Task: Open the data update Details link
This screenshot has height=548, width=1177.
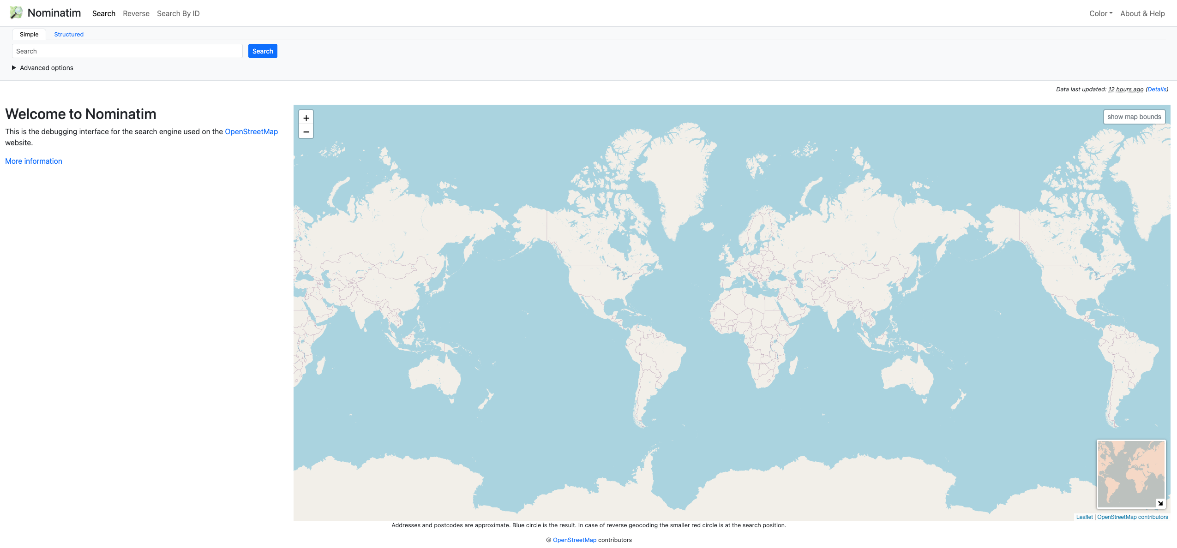Action: [1157, 89]
